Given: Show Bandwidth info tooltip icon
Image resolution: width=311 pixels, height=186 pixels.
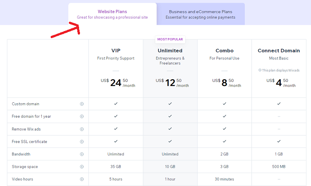Looking at the screenshot, I should (82, 154).
